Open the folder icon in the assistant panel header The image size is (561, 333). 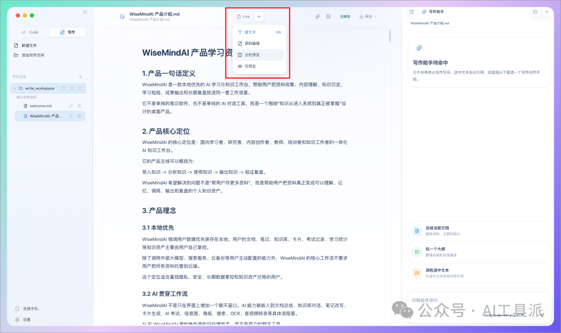pyautogui.click(x=535, y=12)
